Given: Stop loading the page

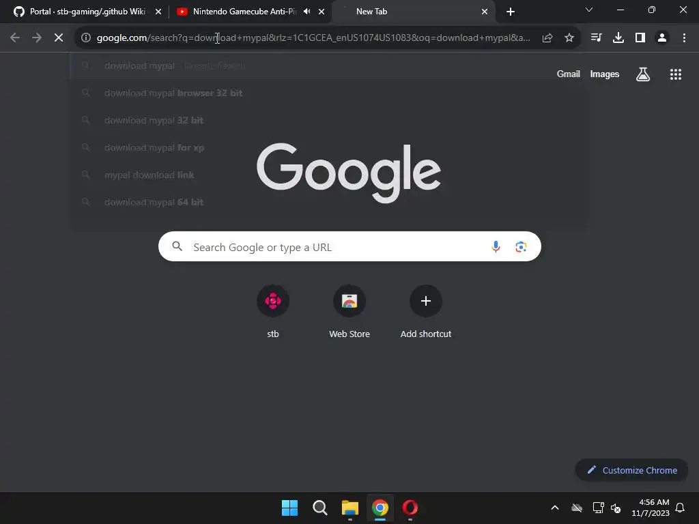Looking at the screenshot, I should tap(59, 38).
